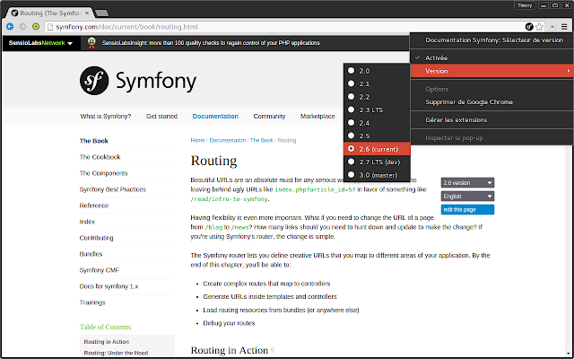Open the Get started nav item
This screenshot has height=359, width=574.
[161, 116]
